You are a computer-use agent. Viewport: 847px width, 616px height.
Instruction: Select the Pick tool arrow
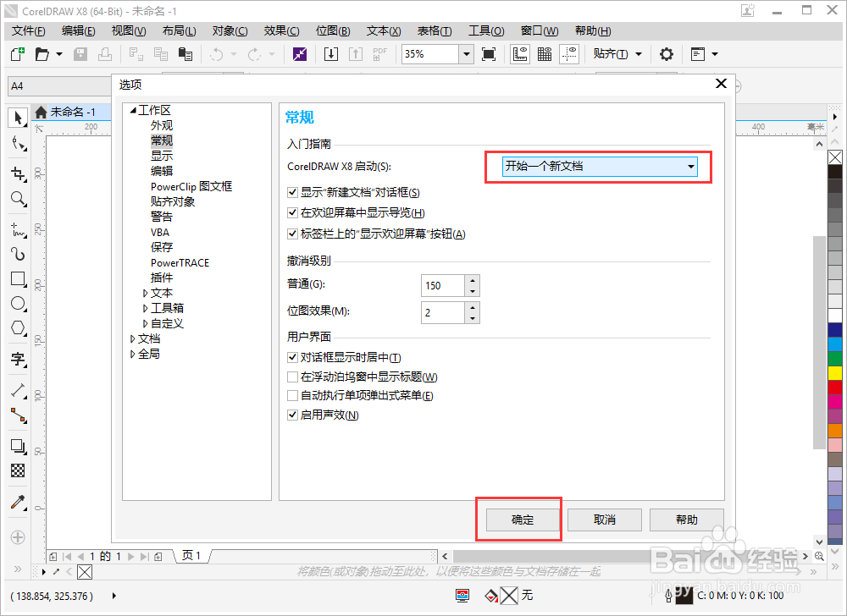pos(18,118)
